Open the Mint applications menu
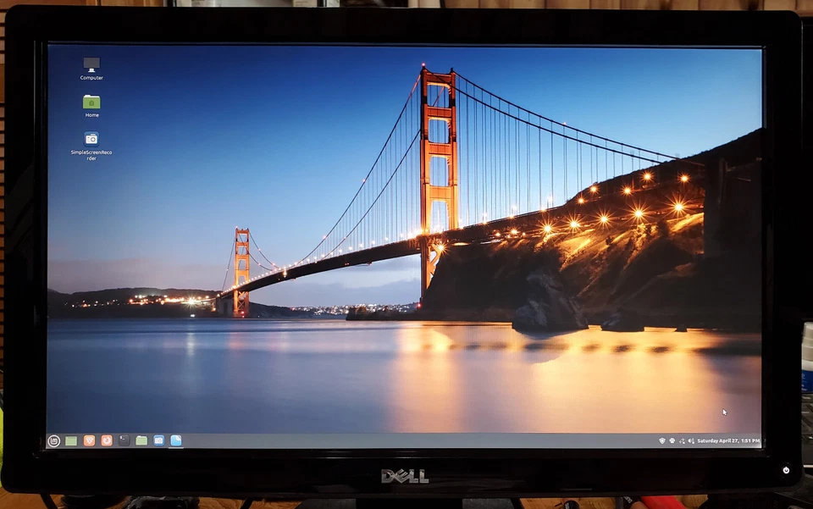Viewport: 813px width, 509px height. coord(53,440)
